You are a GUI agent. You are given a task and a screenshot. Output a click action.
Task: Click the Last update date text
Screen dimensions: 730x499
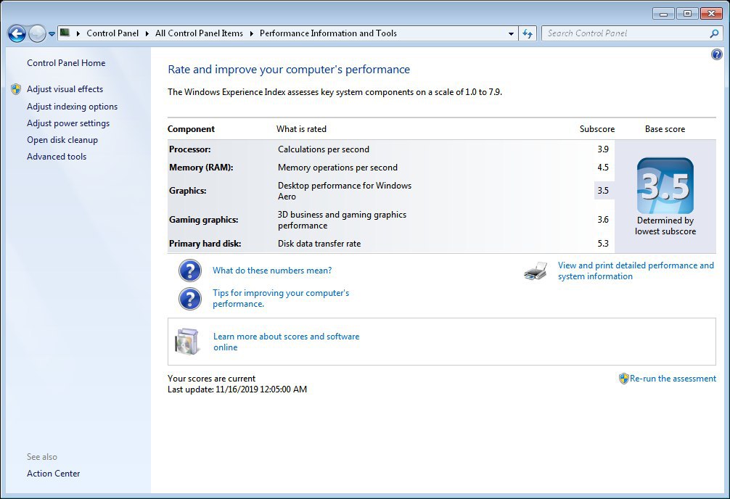click(237, 389)
